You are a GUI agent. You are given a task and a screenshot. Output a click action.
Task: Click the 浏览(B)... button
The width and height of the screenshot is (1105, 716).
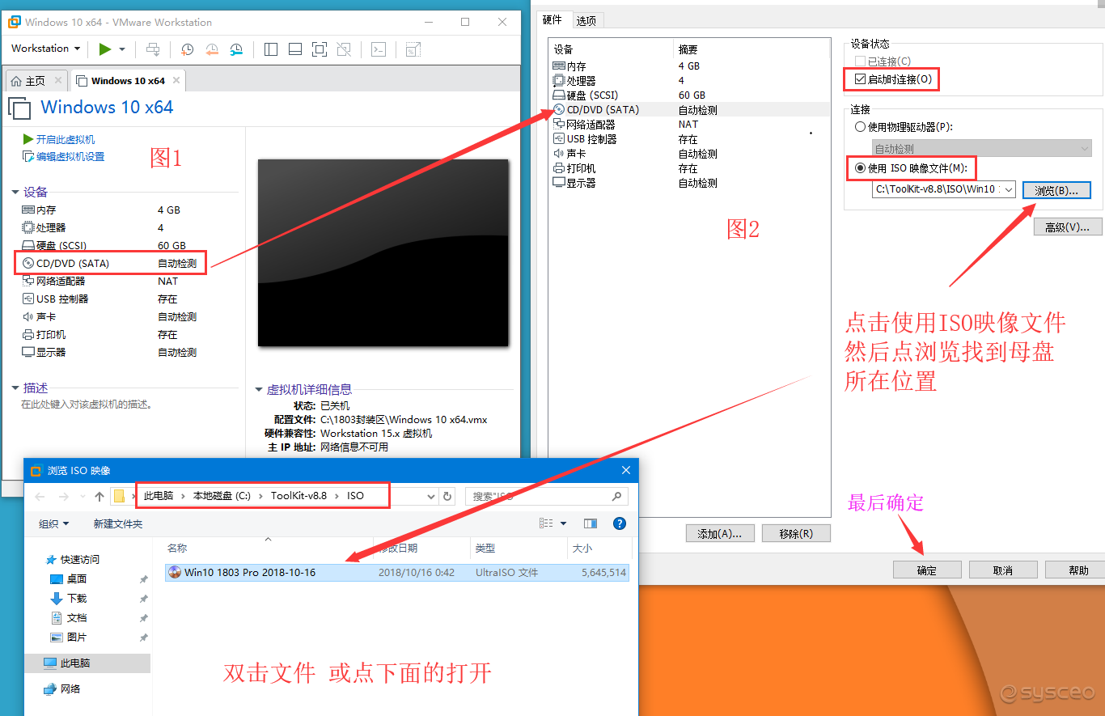click(1056, 190)
